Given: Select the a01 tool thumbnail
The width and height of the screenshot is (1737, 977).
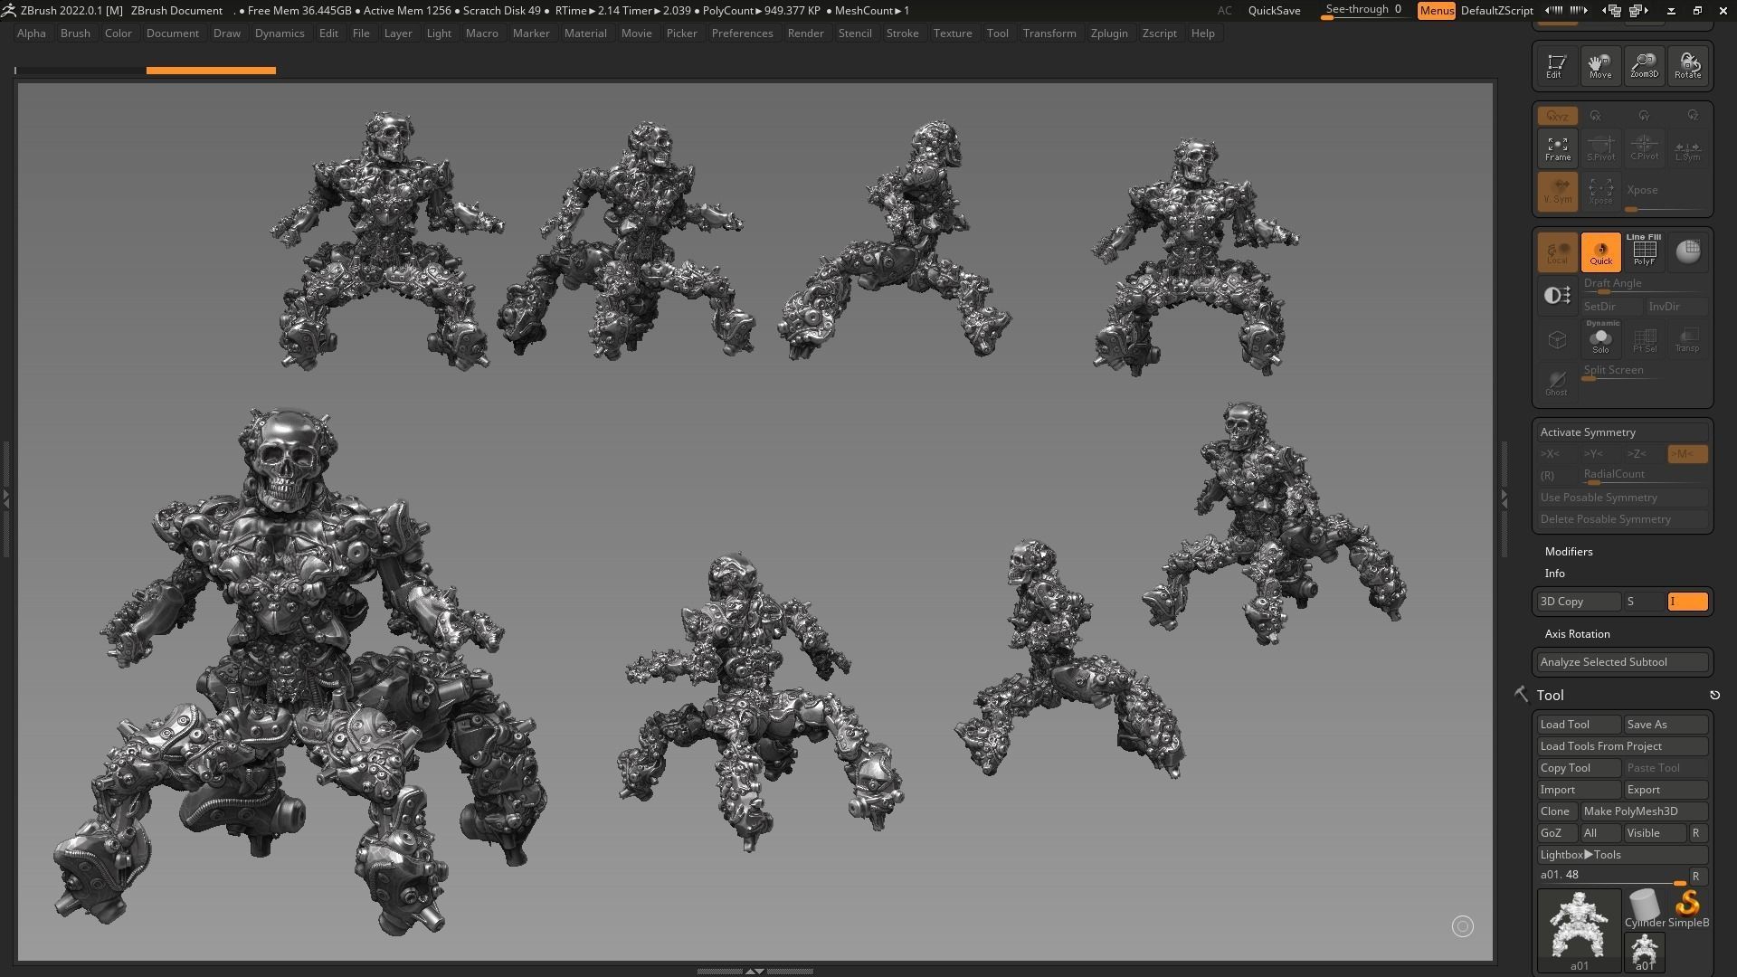Looking at the screenshot, I should pyautogui.click(x=1579, y=927).
